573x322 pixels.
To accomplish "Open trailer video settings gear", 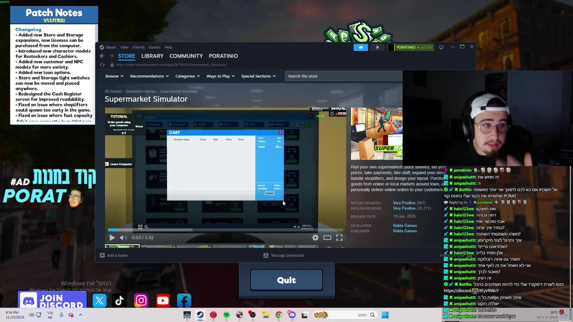I will pos(315,237).
